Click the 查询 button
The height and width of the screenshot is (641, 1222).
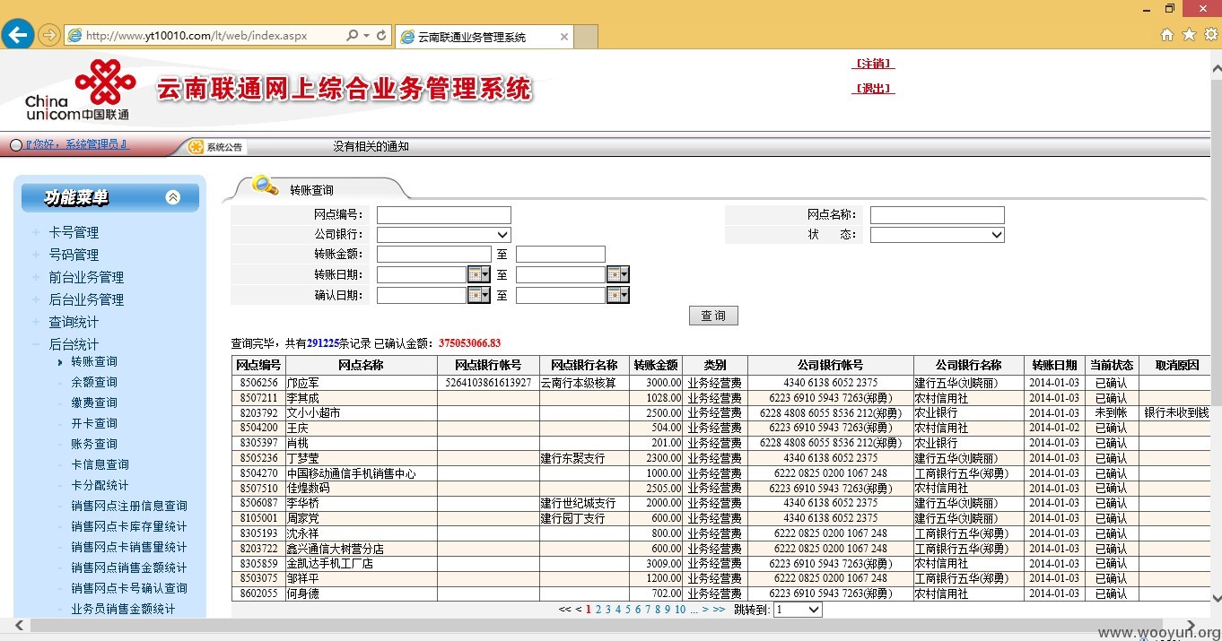pyautogui.click(x=713, y=316)
